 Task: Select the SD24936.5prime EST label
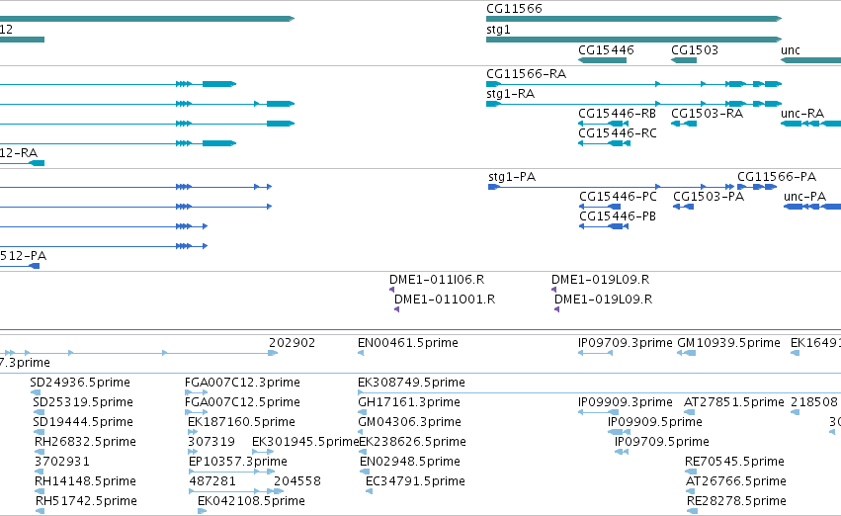(80, 383)
